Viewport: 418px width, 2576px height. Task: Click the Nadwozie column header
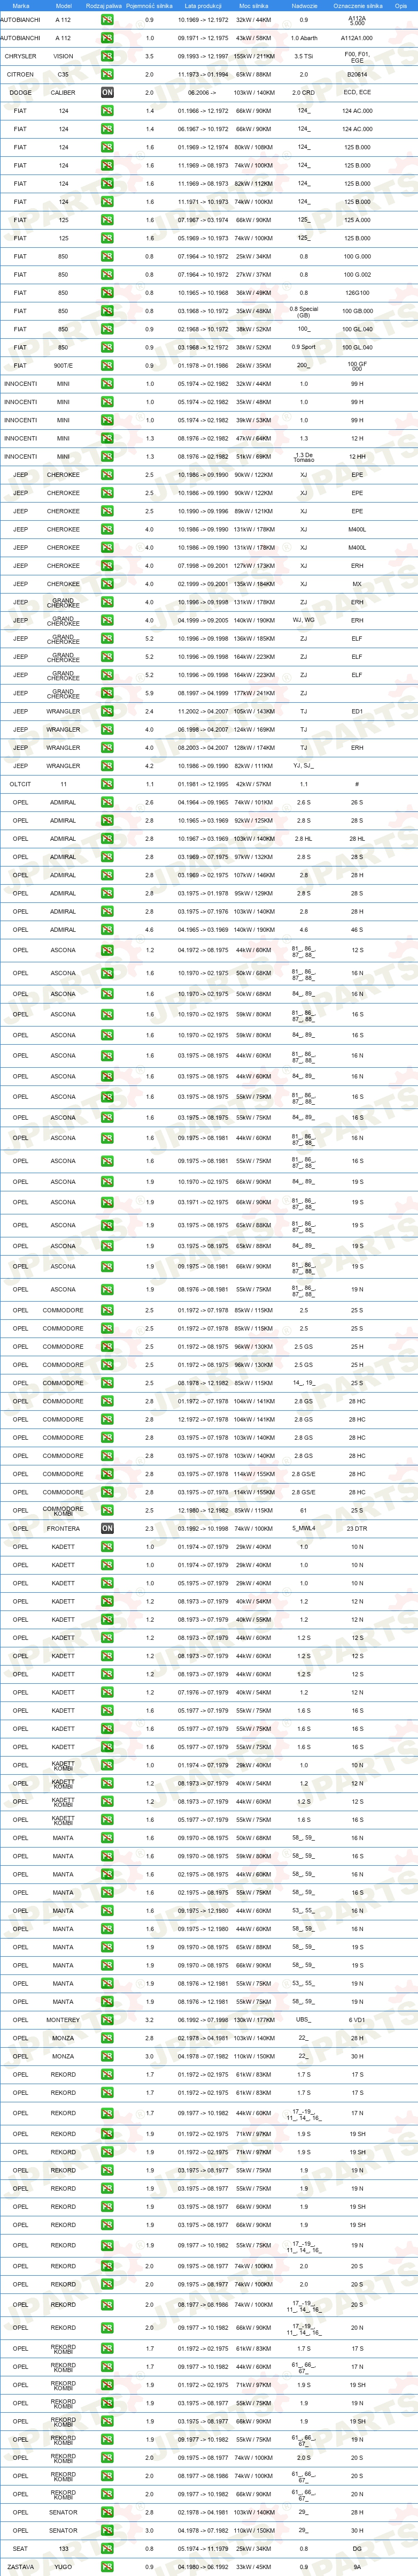click(x=304, y=6)
